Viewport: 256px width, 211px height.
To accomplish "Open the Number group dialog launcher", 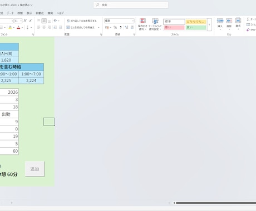I will [134, 34].
